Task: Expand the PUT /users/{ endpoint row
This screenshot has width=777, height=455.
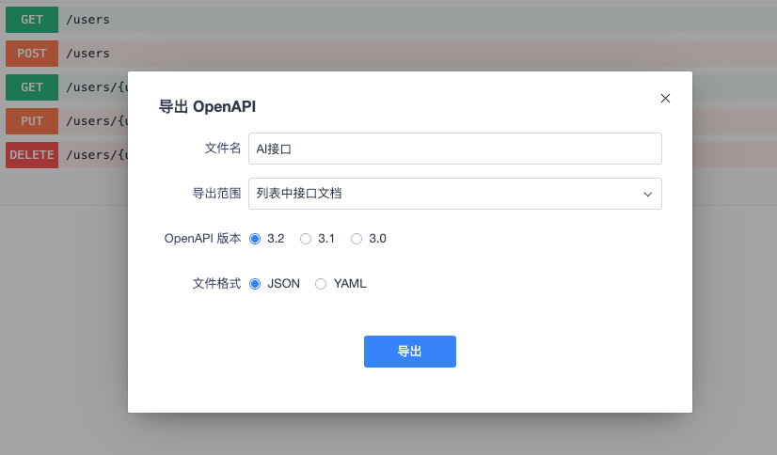Action: pos(67,121)
